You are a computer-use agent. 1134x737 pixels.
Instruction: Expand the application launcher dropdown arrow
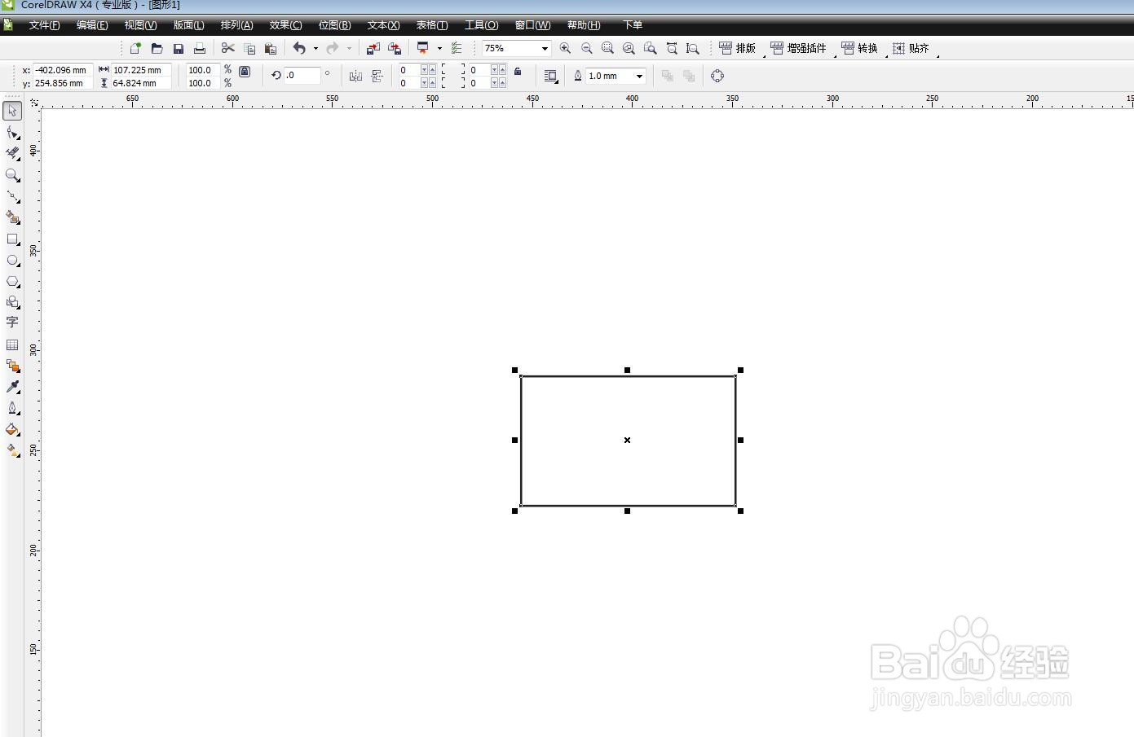point(439,48)
